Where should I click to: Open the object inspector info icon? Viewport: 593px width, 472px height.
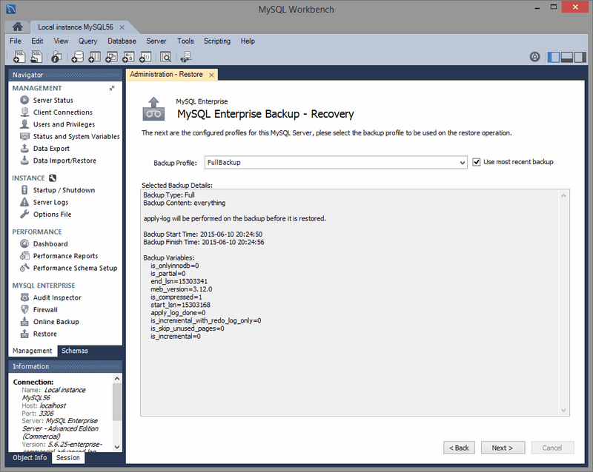[x=56, y=57]
